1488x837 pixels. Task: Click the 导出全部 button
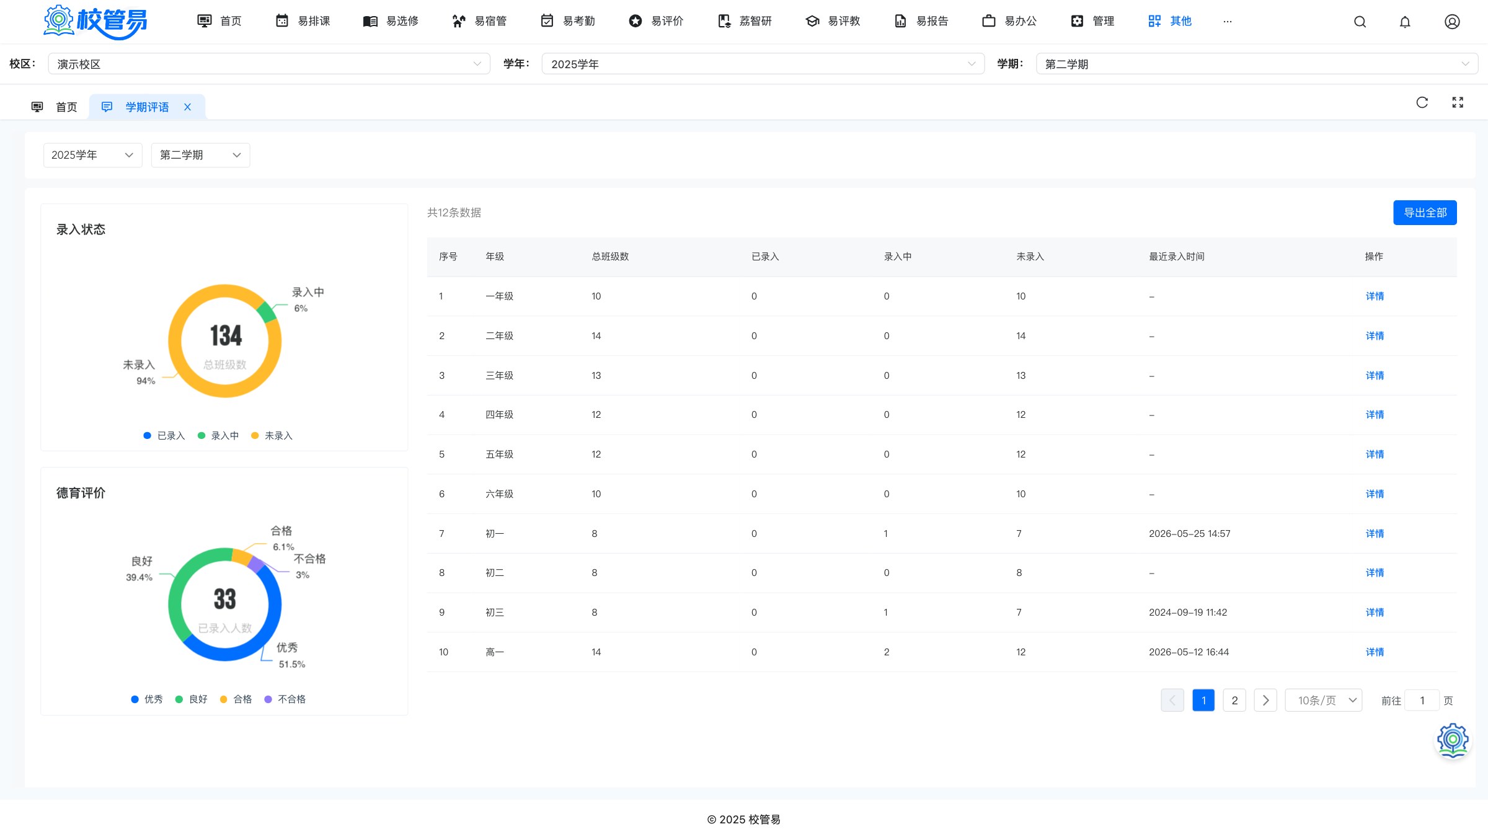[x=1425, y=213]
